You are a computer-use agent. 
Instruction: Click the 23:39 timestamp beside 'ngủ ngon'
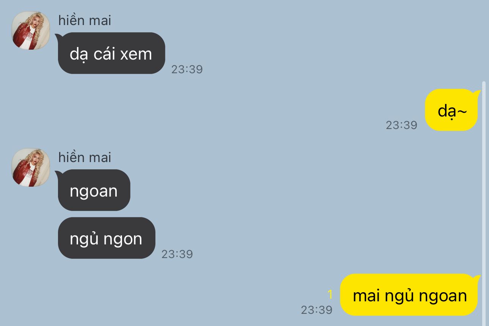click(177, 254)
